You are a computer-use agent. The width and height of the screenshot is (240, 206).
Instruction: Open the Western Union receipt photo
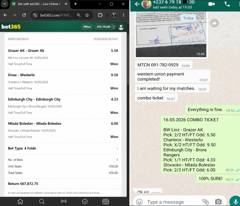coord(171,34)
